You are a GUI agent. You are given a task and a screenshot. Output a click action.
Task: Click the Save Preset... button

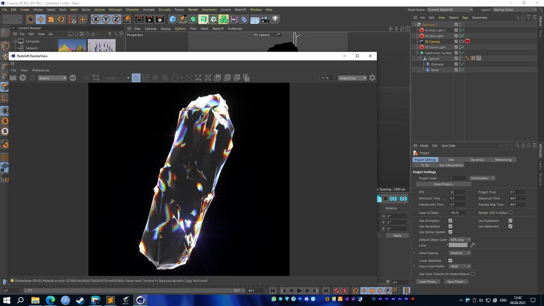click(x=456, y=282)
